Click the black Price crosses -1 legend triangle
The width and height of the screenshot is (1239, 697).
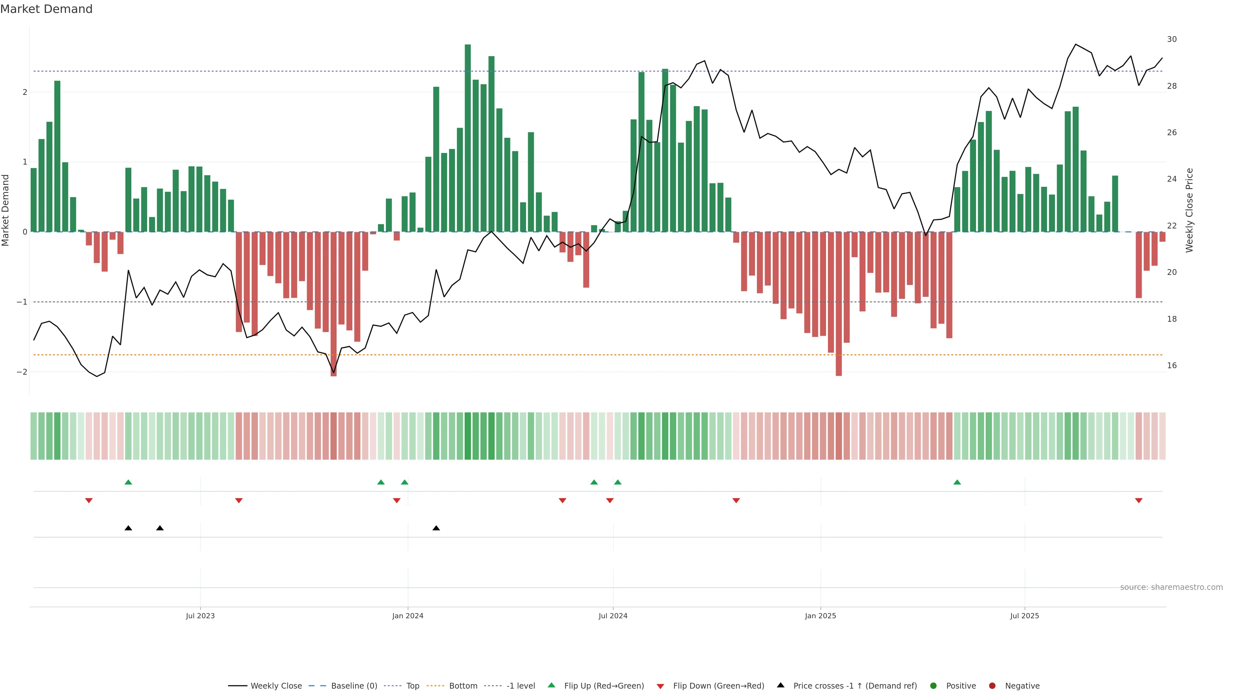point(781,685)
